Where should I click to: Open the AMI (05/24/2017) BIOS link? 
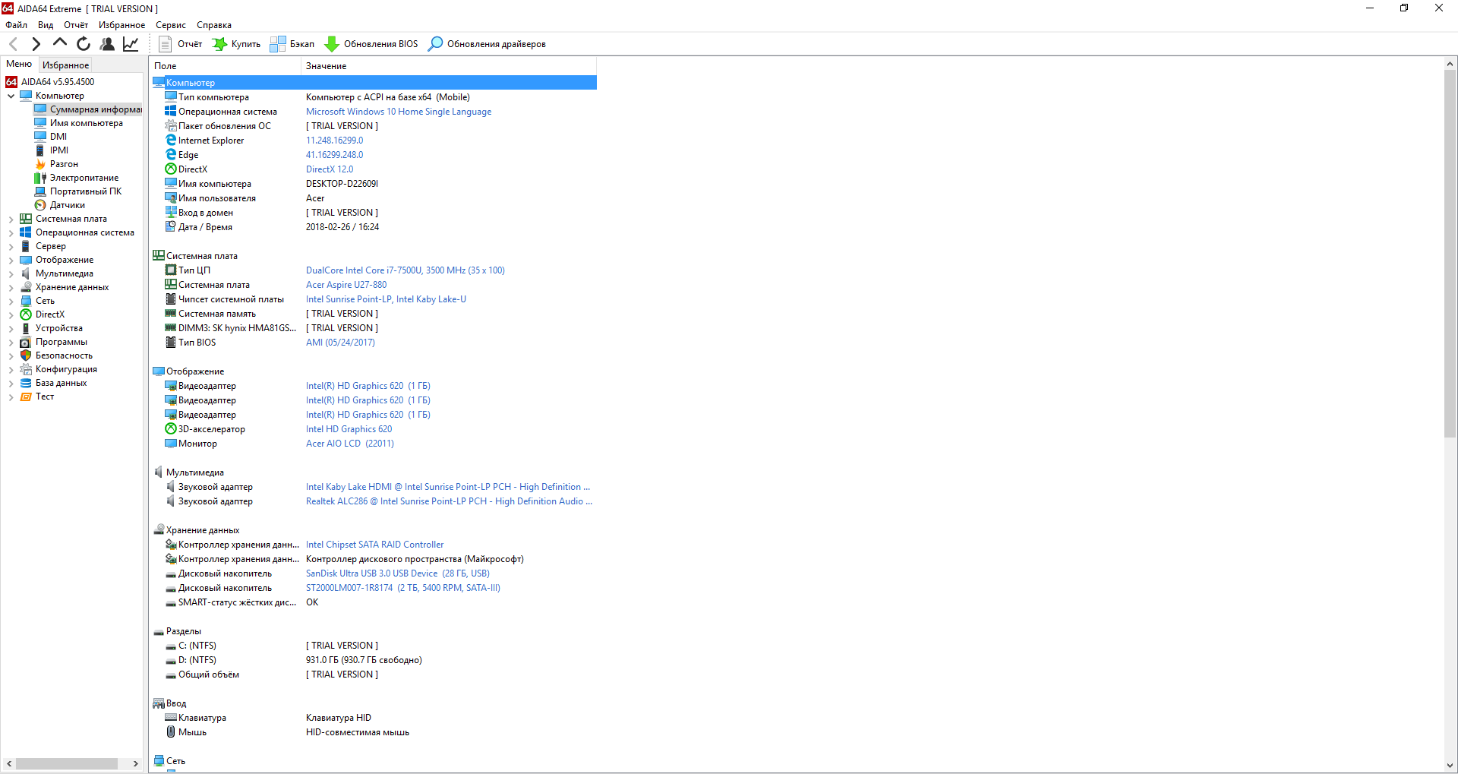340,343
